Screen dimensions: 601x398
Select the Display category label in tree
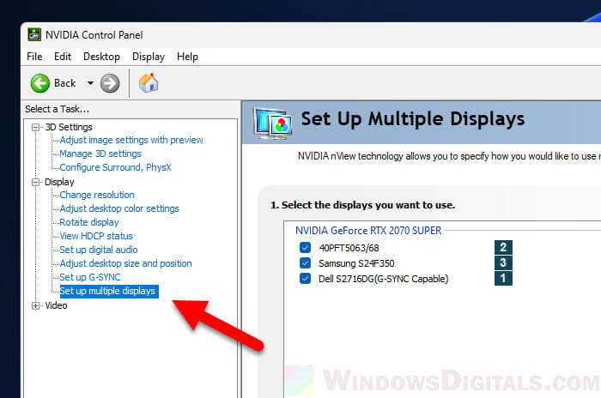click(x=59, y=183)
